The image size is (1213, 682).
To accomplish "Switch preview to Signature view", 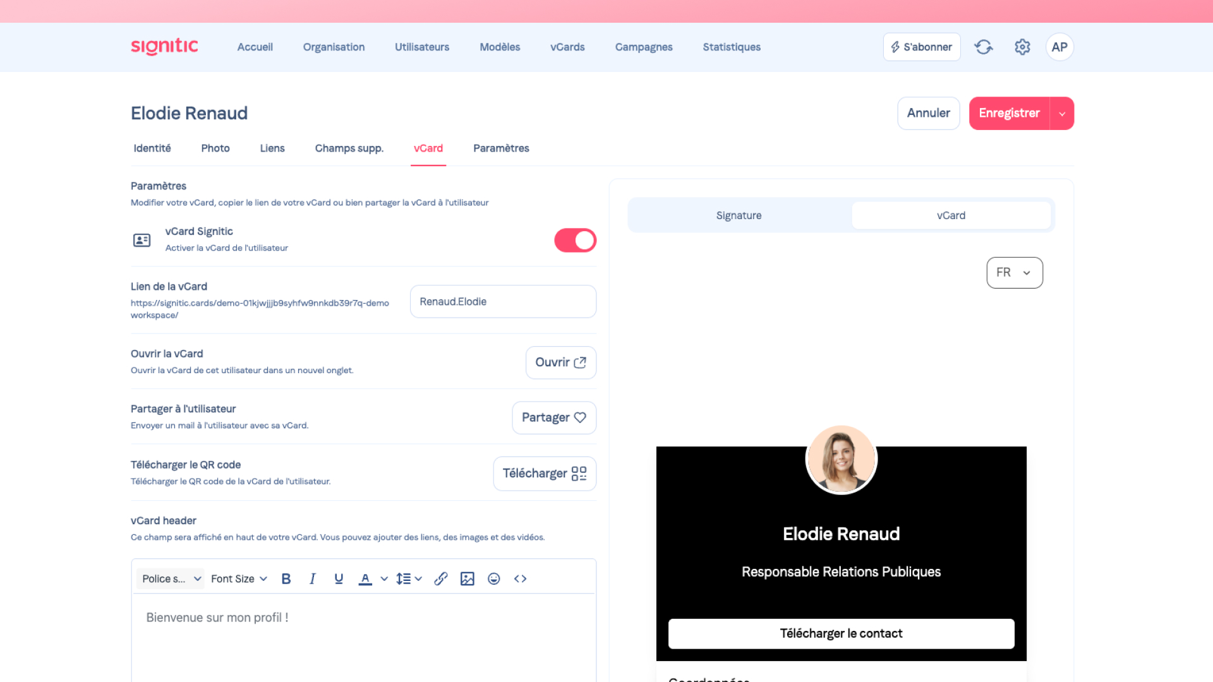I will click(739, 215).
